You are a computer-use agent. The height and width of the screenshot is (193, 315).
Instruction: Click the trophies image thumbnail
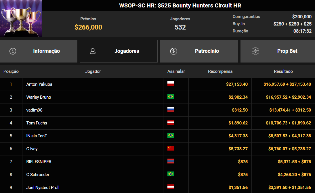21,19
